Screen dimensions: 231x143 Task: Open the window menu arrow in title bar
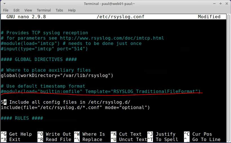[x=4, y=4]
